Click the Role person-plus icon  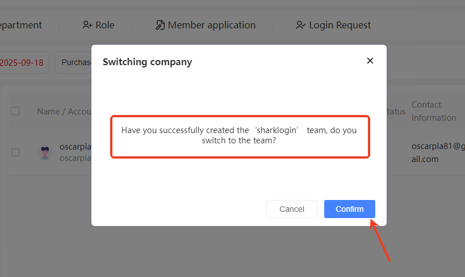pyautogui.click(x=87, y=25)
